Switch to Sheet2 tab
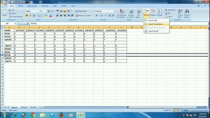 [24, 107]
